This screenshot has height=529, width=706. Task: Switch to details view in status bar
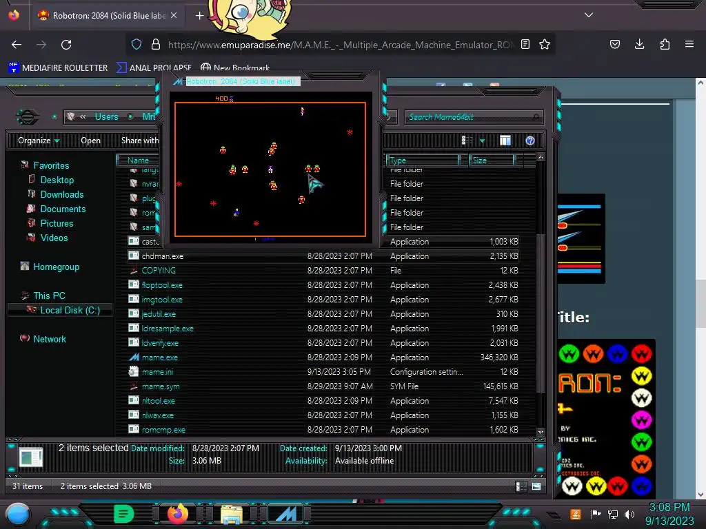(521, 486)
